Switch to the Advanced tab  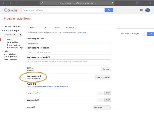[70, 28]
